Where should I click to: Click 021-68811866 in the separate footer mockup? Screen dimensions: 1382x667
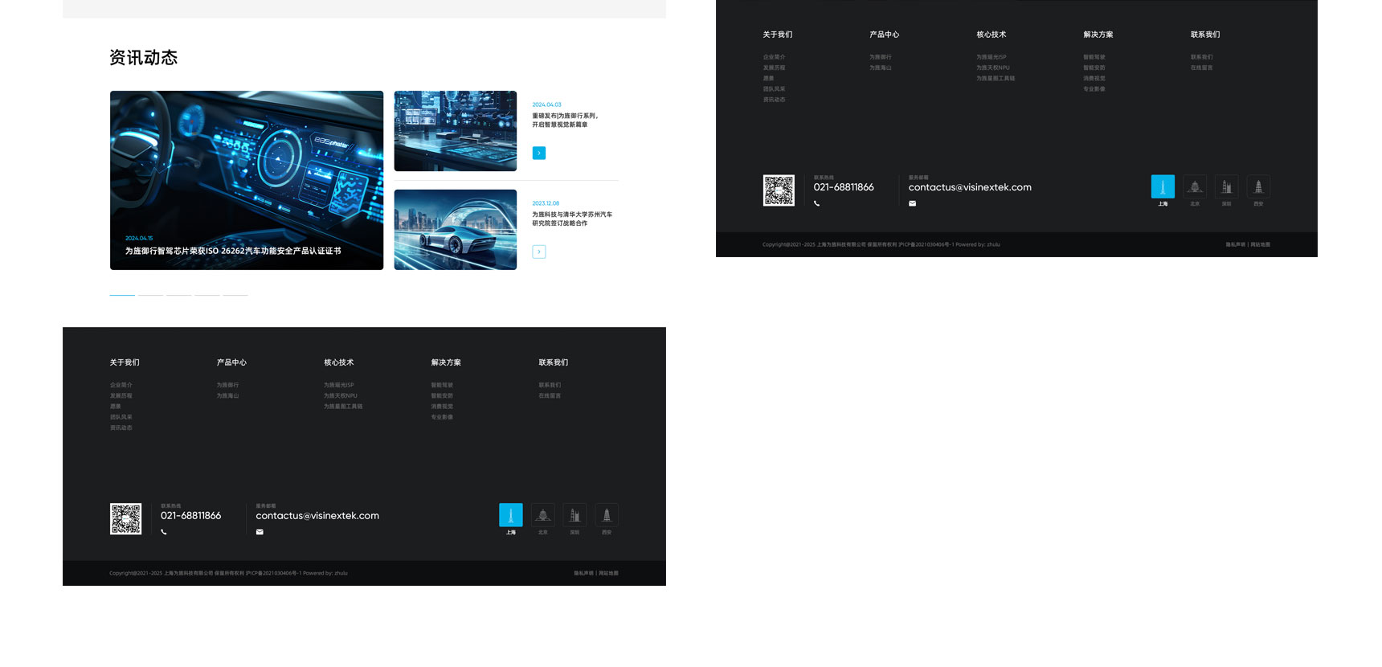tap(844, 187)
